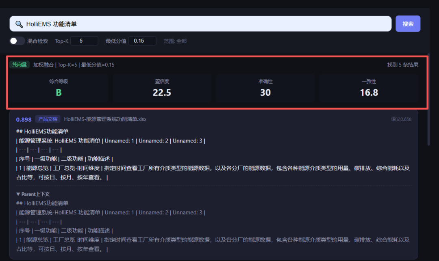Click the 置信度 22.5 card

click(162, 88)
